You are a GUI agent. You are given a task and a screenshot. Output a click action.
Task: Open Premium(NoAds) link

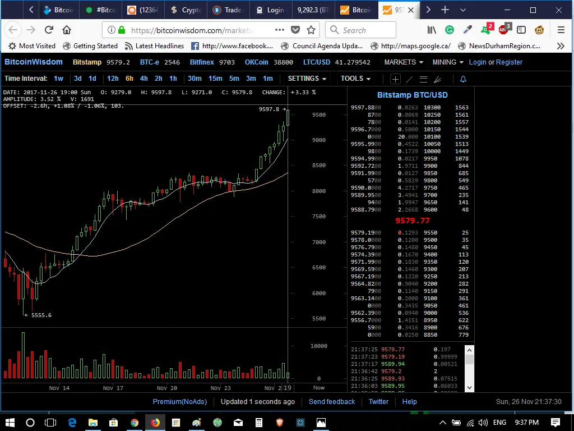coord(180,402)
